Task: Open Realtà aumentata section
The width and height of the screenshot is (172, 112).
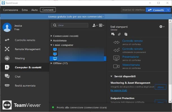Action: tap(25, 86)
